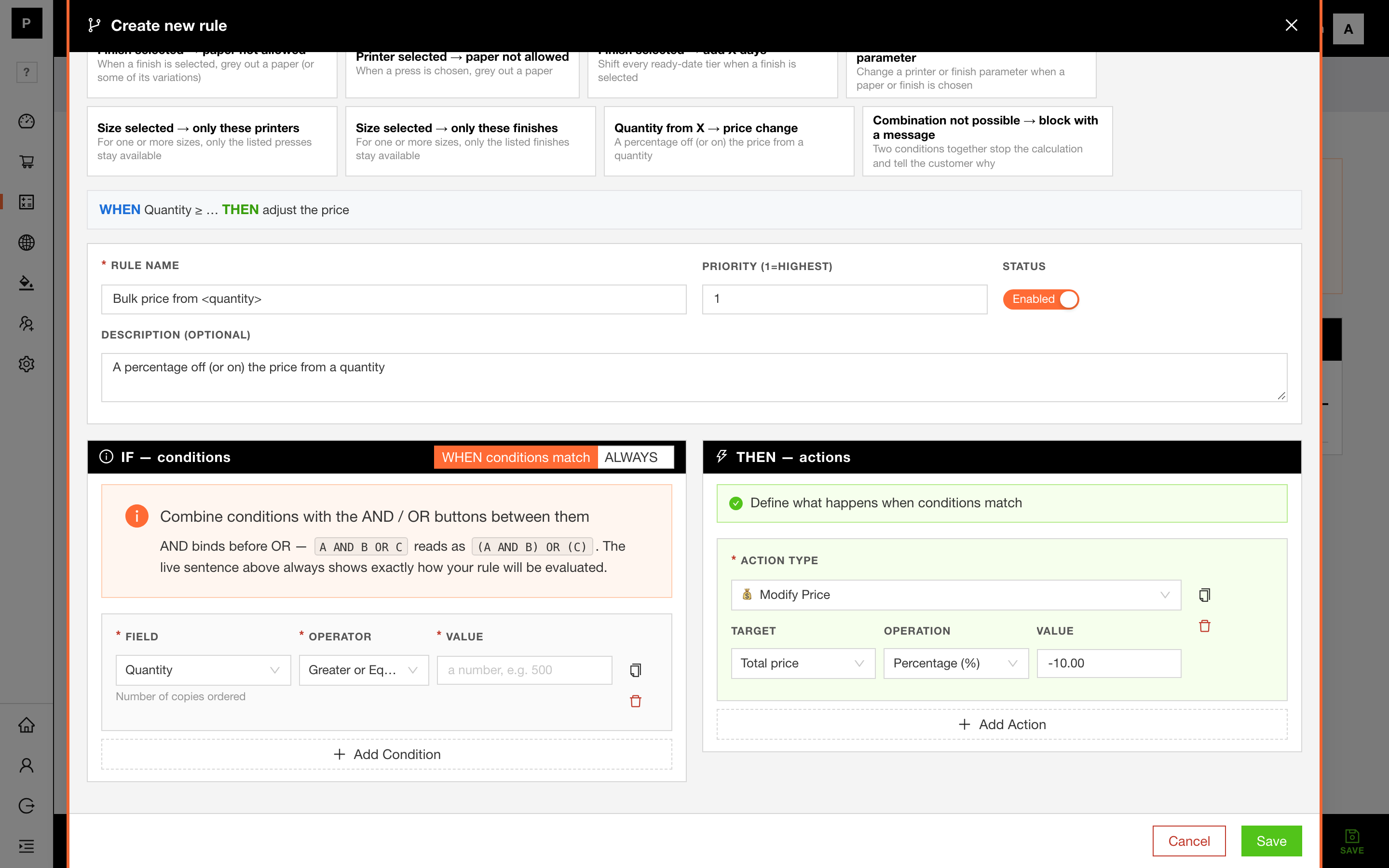The image size is (1389, 868).
Task: Click Add Action button
Action: point(1002,724)
